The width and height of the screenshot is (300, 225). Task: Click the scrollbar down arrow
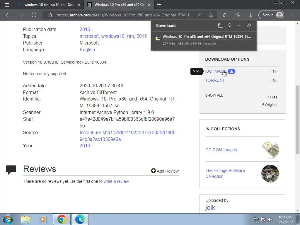pos(298,211)
